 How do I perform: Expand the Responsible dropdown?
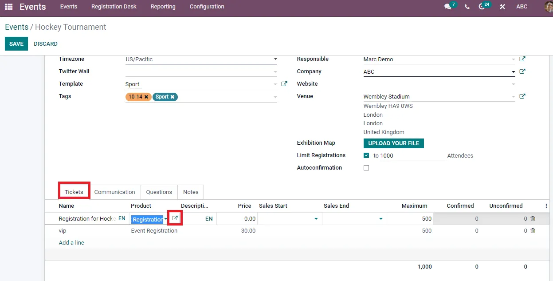514,59
